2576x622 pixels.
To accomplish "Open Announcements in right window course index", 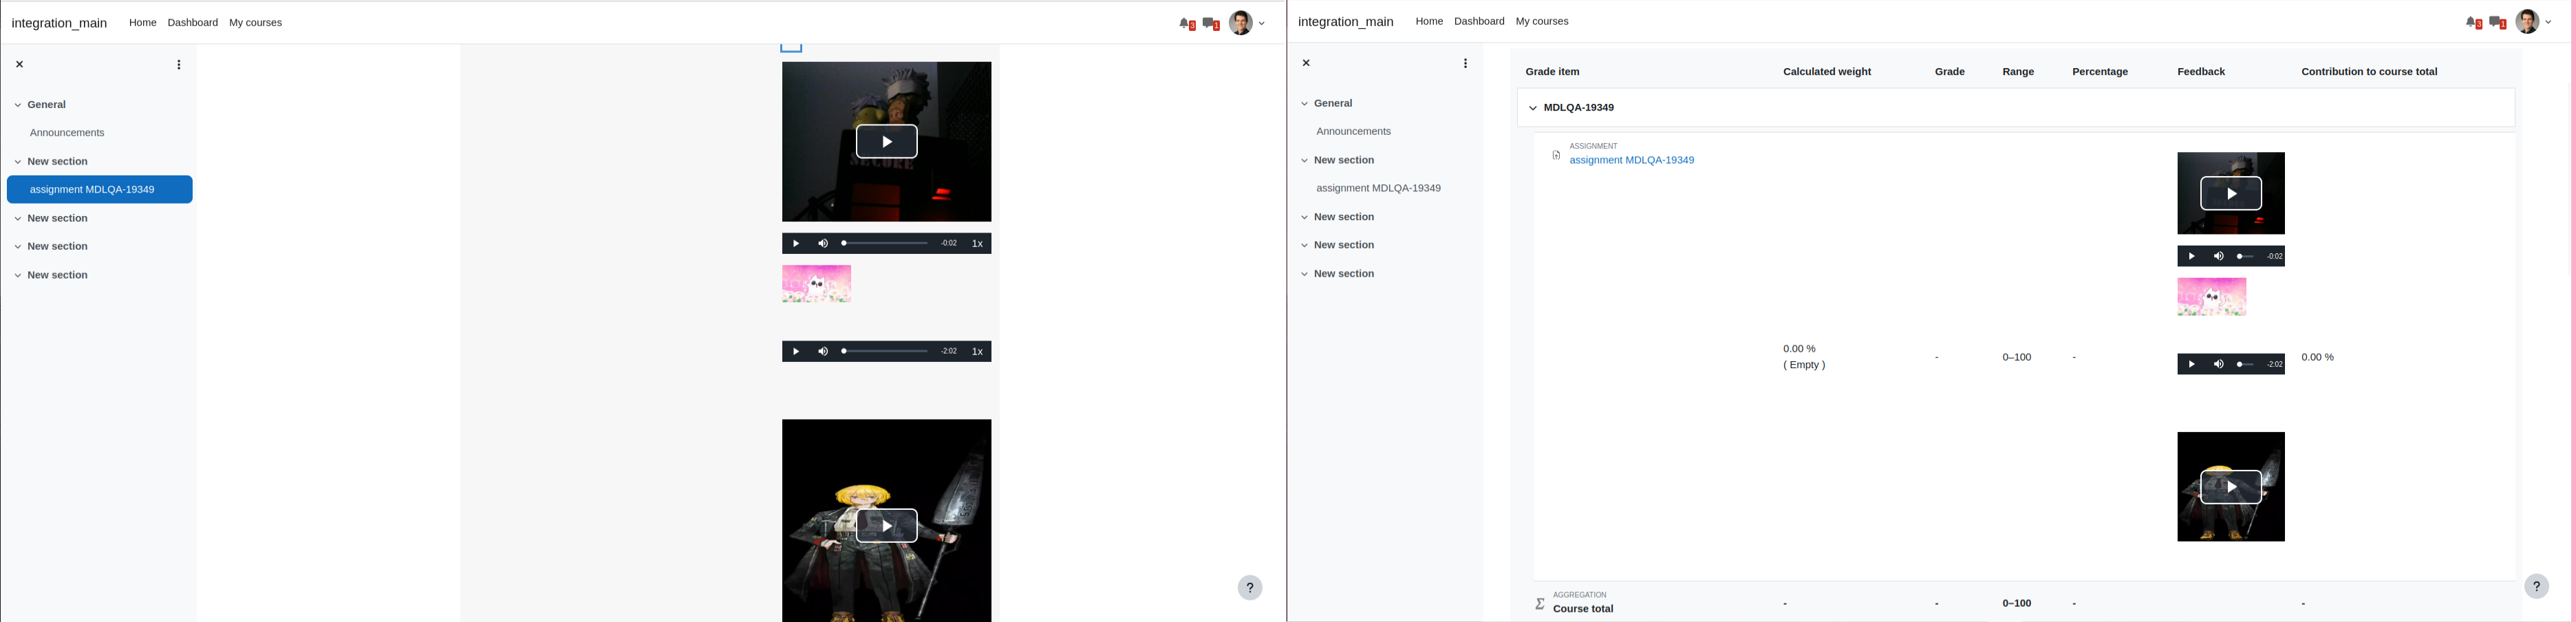I will pyautogui.click(x=1354, y=132).
